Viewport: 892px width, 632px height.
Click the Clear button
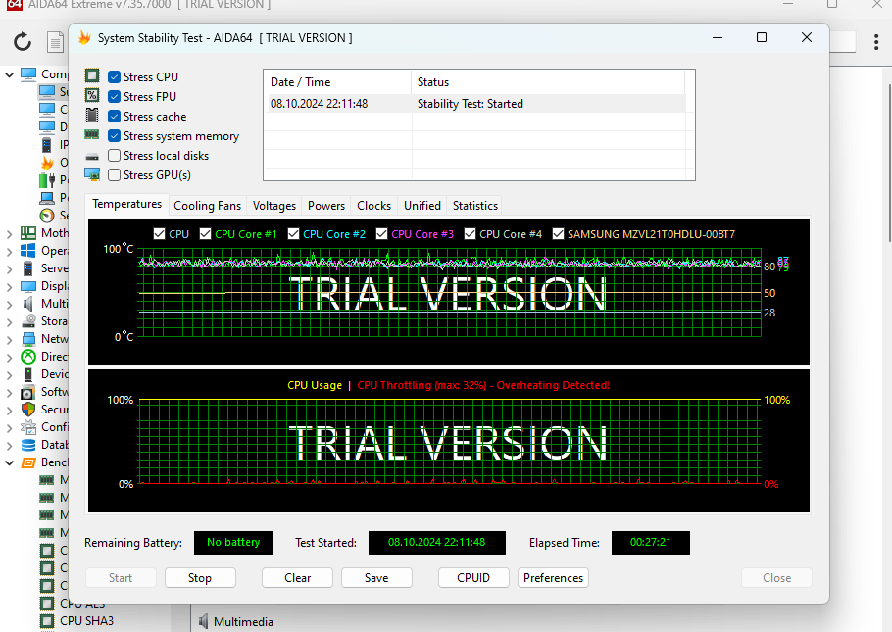tap(298, 577)
